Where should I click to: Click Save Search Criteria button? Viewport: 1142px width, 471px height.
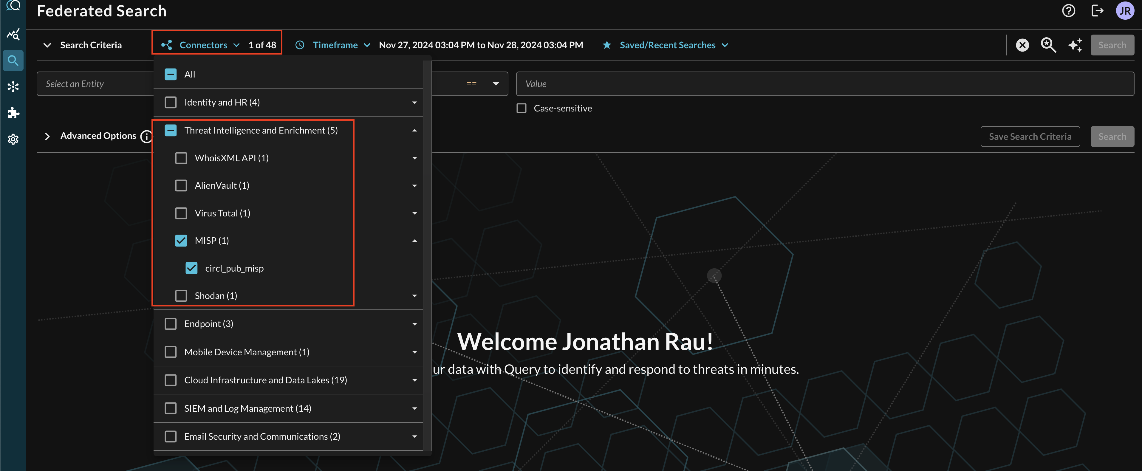1030,135
